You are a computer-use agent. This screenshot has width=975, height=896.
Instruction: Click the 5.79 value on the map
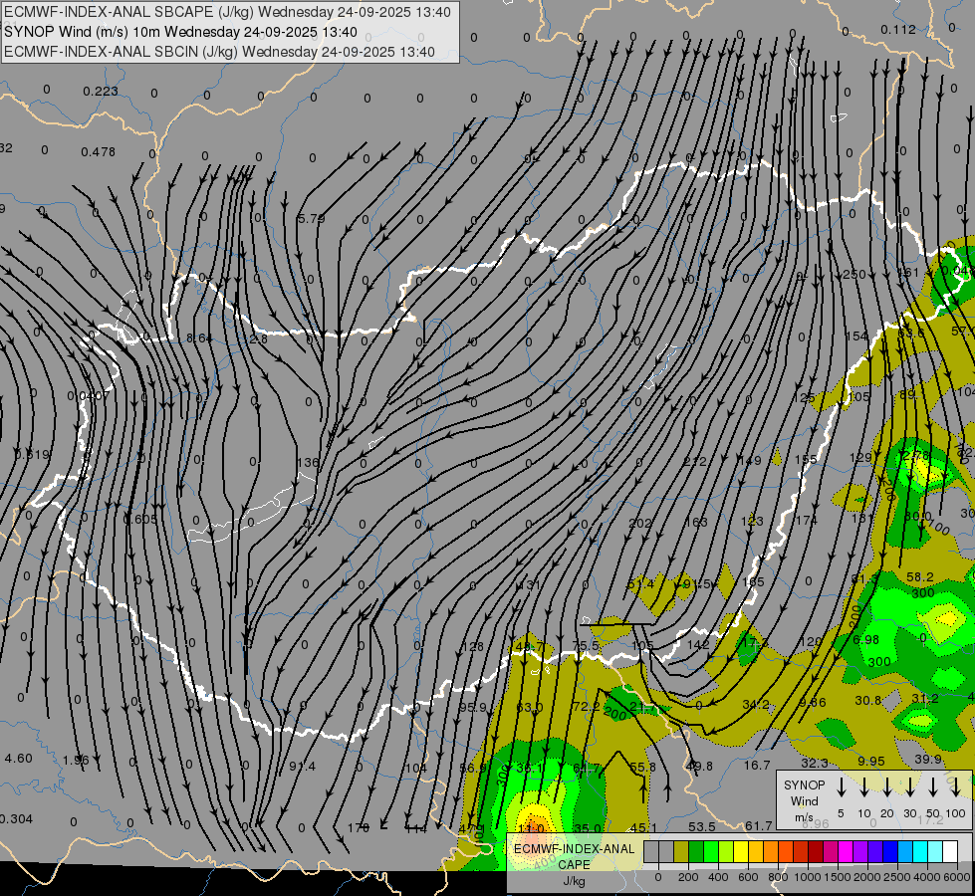[311, 218]
